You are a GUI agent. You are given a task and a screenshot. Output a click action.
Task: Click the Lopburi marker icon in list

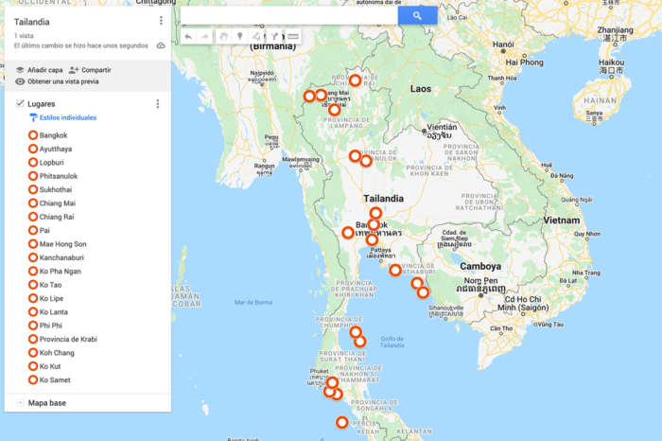click(33, 162)
